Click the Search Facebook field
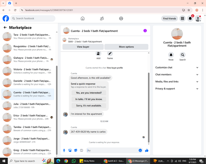 (33, 18)
